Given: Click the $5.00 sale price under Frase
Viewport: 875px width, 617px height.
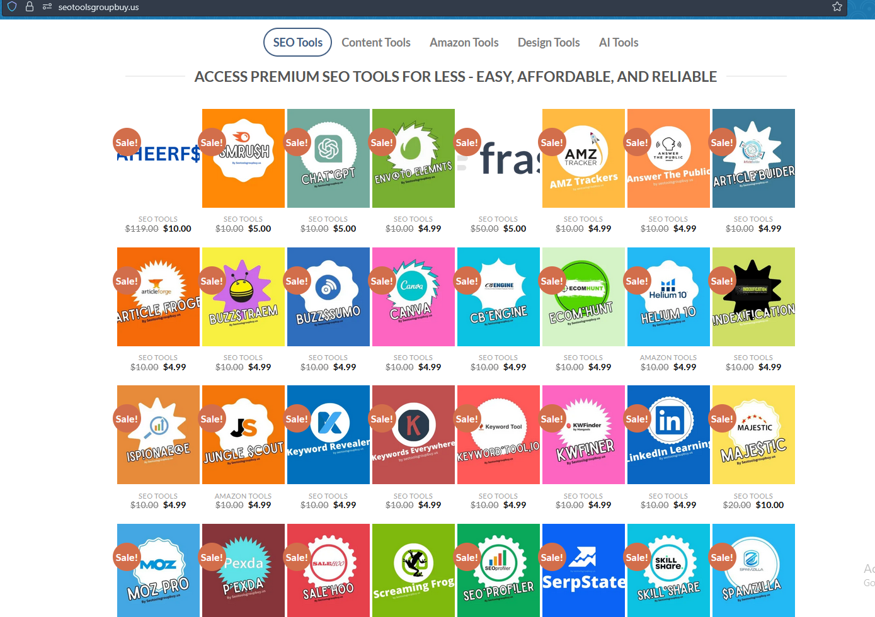Looking at the screenshot, I should [x=515, y=229].
